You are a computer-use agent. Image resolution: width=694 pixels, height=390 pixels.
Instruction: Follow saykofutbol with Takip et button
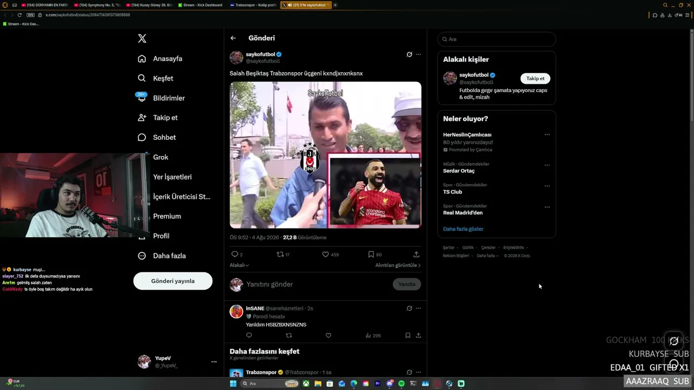click(x=535, y=79)
